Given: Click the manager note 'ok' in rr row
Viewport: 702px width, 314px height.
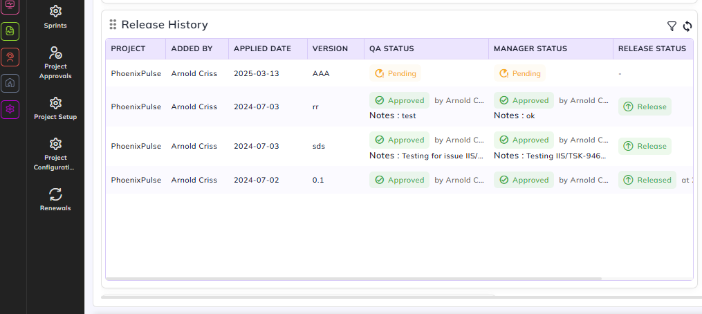Looking at the screenshot, I should [530, 116].
